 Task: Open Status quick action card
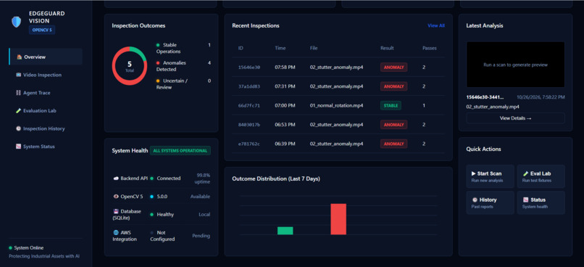[541, 203]
